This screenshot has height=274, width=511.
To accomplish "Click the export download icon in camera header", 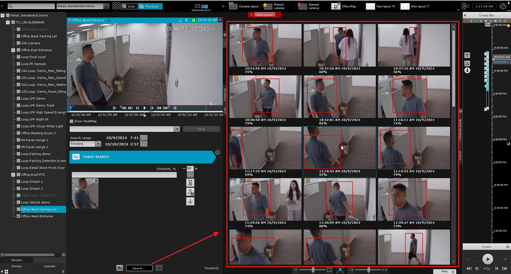I will 186,20.
